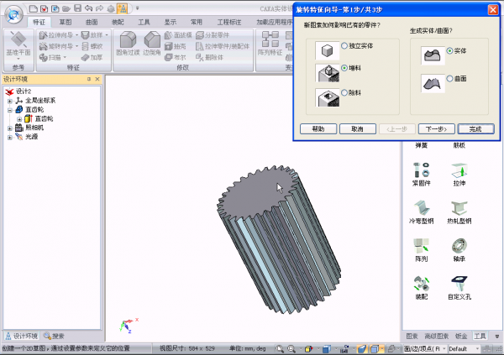The image size is (504, 355).
Task: Collapse the 直齿轮 tree node
Action: (10, 109)
